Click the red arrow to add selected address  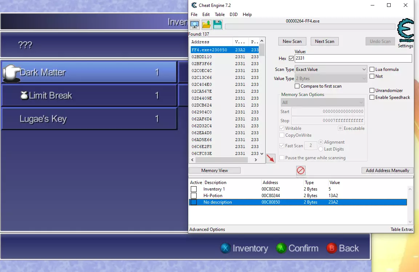(x=271, y=158)
